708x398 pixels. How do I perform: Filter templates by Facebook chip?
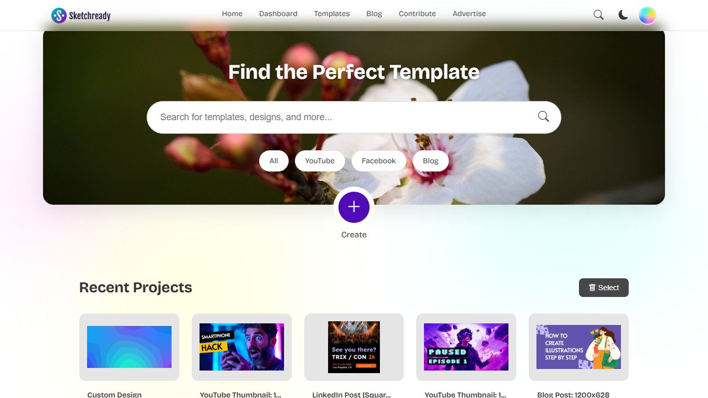[378, 161]
